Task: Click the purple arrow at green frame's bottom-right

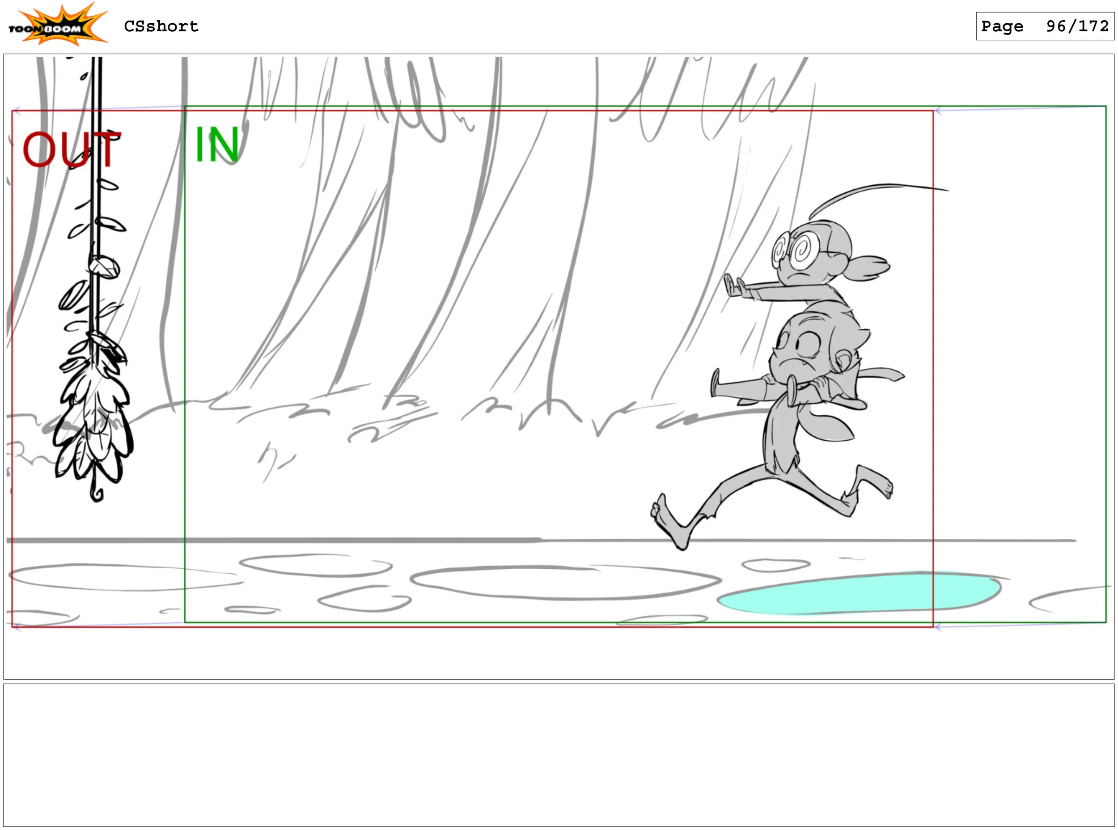Action: click(938, 627)
